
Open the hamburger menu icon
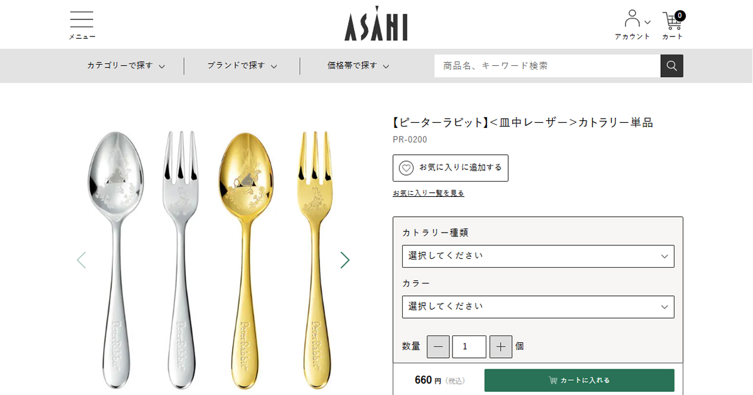[82, 25]
